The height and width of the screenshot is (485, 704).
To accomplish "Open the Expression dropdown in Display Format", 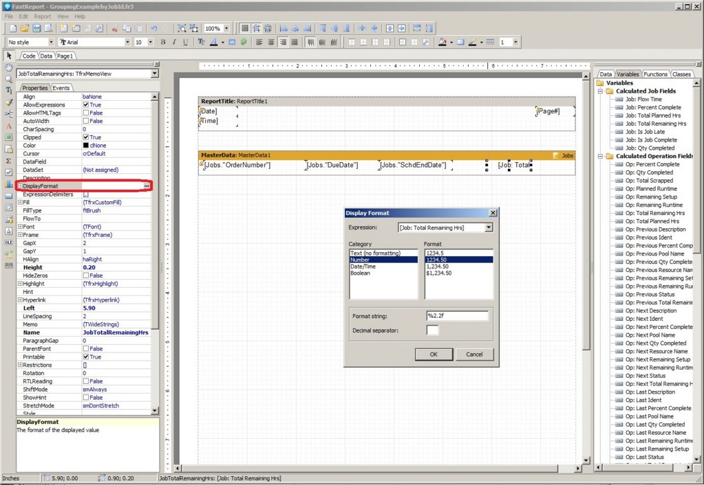I will (x=489, y=227).
